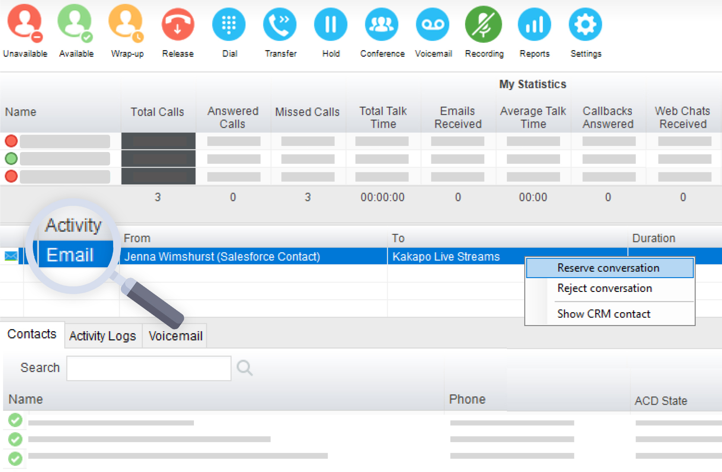Viewport: 722px width, 472px height.
Task: Choose Reserve conversation from context menu
Action: [x=608, y=268]
